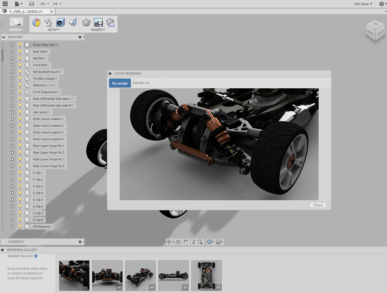
Task: Click the Capture Image icon
Action: (x=98, y=22)
